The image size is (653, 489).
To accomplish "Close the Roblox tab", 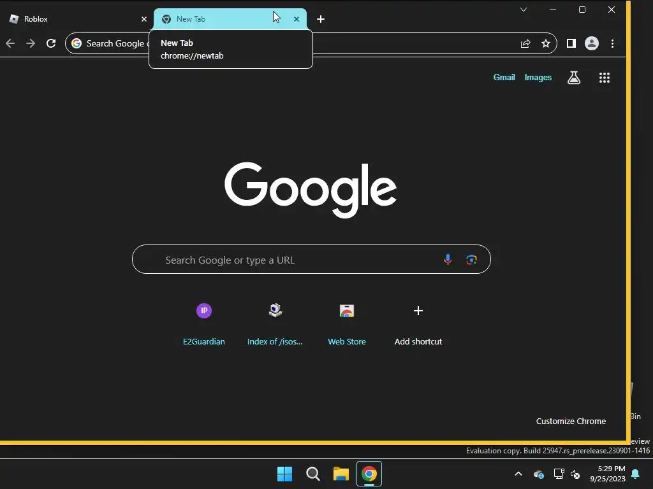I will (143, 19).
